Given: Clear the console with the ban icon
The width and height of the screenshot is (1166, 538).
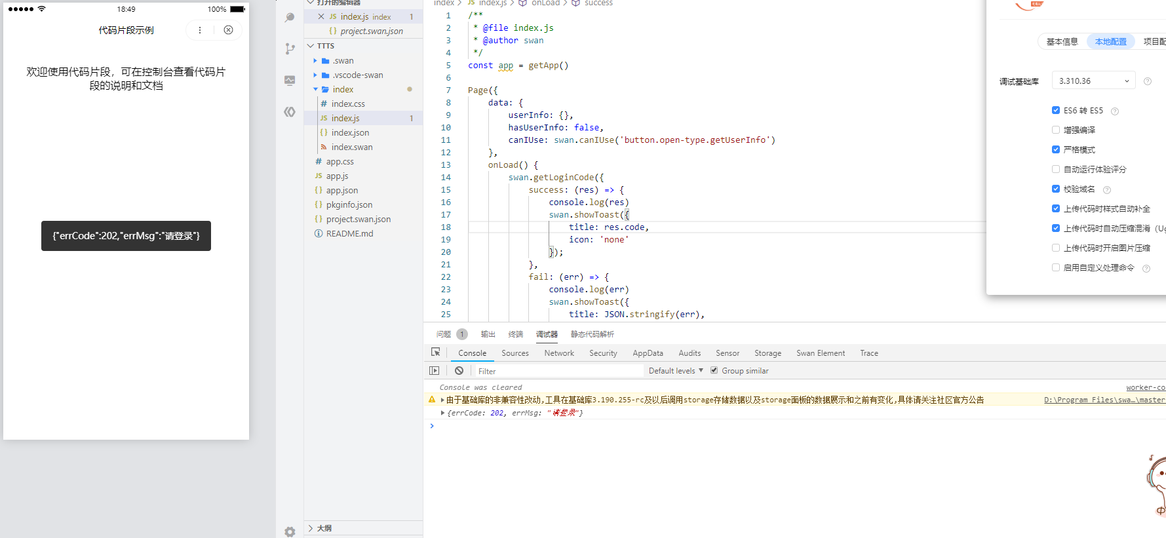Looking at the screenshot, I should tap(459, 371).
